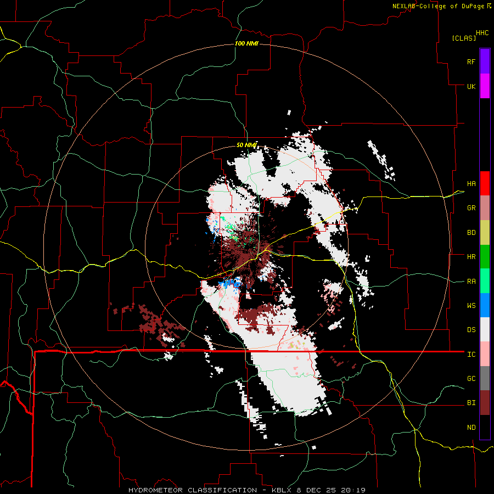Click the [CLAS] units label
This screenshot has width=494, height=494.
point(464,38)
